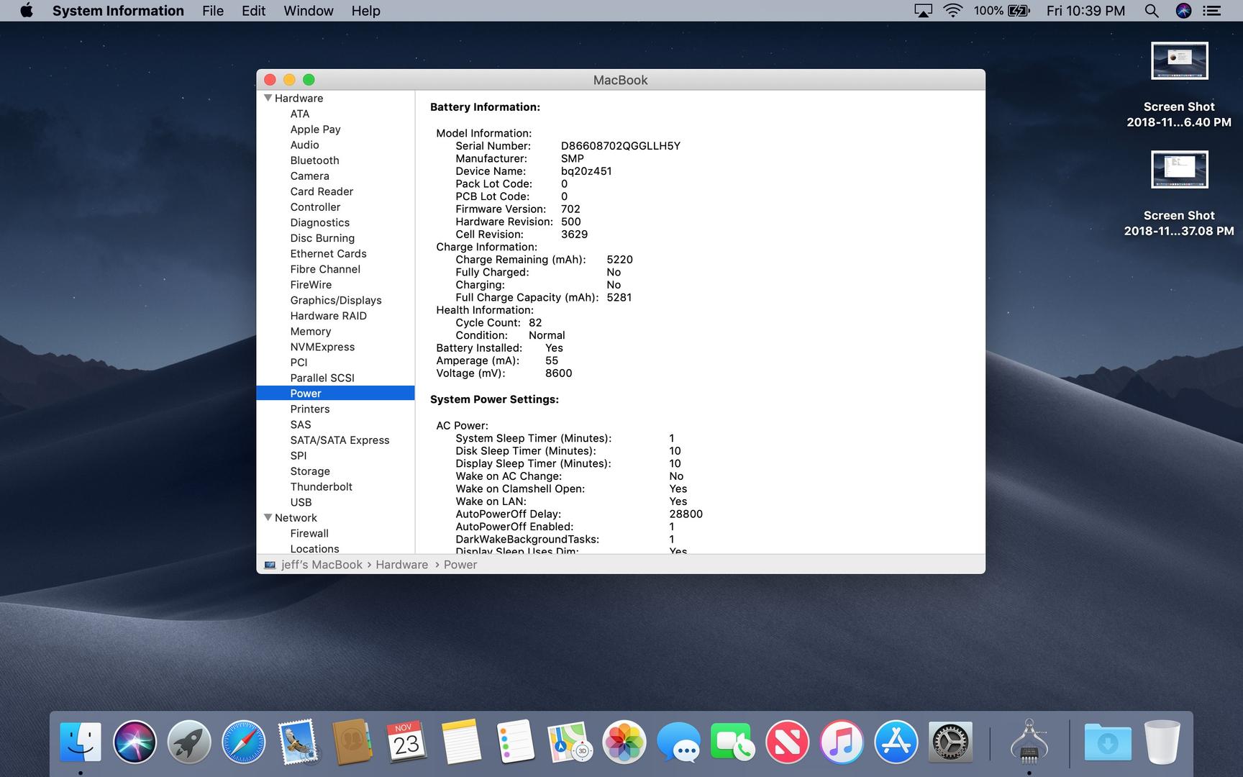This screenshot has height=777, width=1243.
Task: Open the Help menu
Action: point(365,11)
